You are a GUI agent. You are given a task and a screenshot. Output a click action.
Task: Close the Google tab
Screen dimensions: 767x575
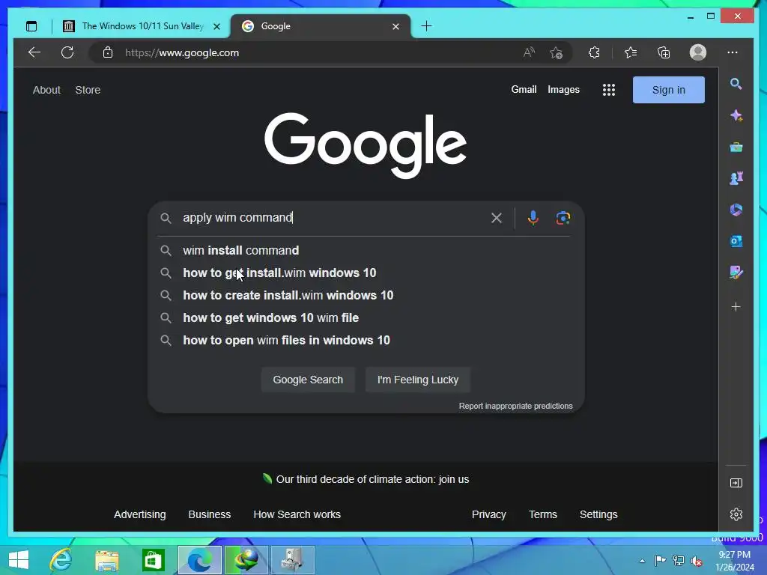(395, 26)
